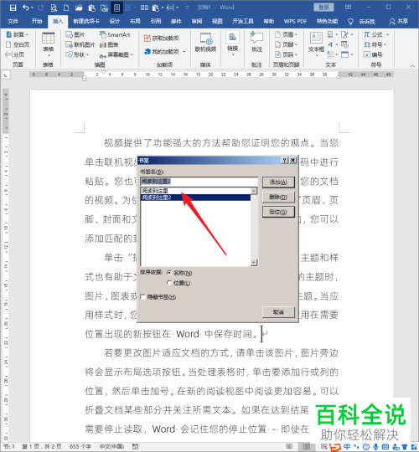Expand the 我的加载项 dropdown arrow
Image resolution: width=419 pixels, height=452 pixels.
click(x=184, y=52)
